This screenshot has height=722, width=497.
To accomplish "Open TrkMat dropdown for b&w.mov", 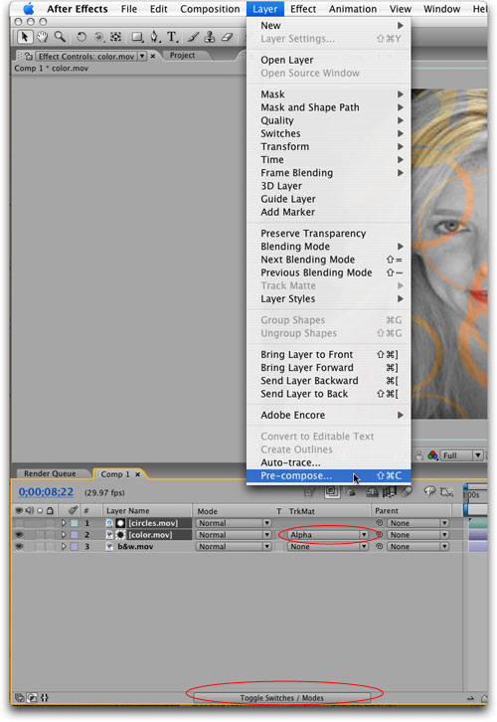I will 328,547.
